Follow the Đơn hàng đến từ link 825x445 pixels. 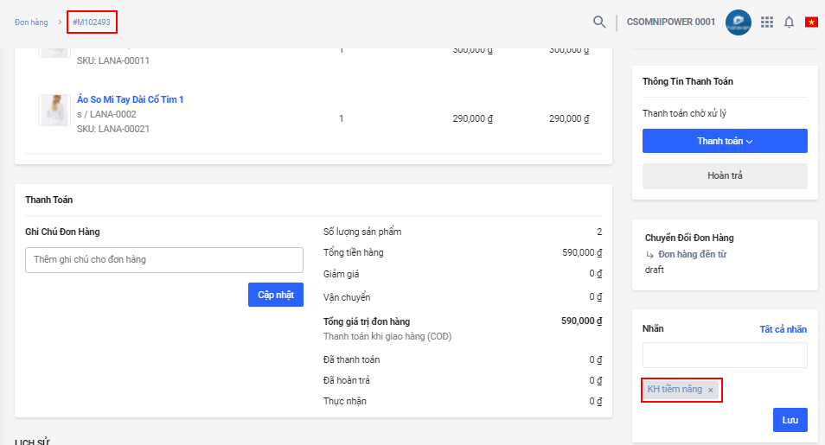coord(692,254)
